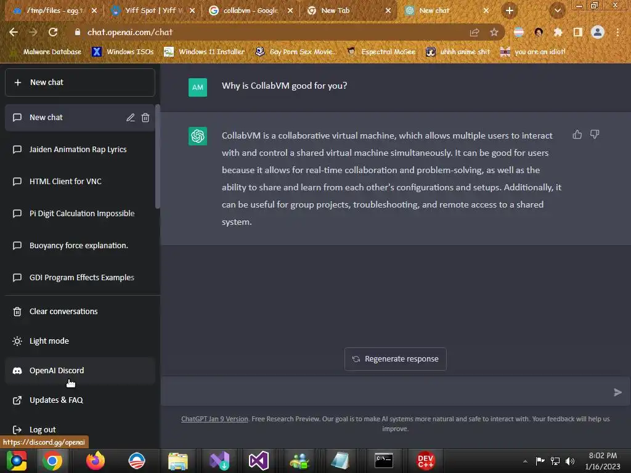Screen dimensions: 631x473
Task: Switch to Light mode
Action: 80,341
